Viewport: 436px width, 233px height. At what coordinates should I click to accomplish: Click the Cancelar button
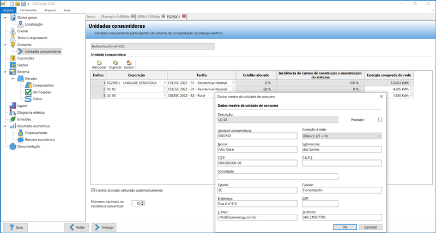(x=370, y=226)
